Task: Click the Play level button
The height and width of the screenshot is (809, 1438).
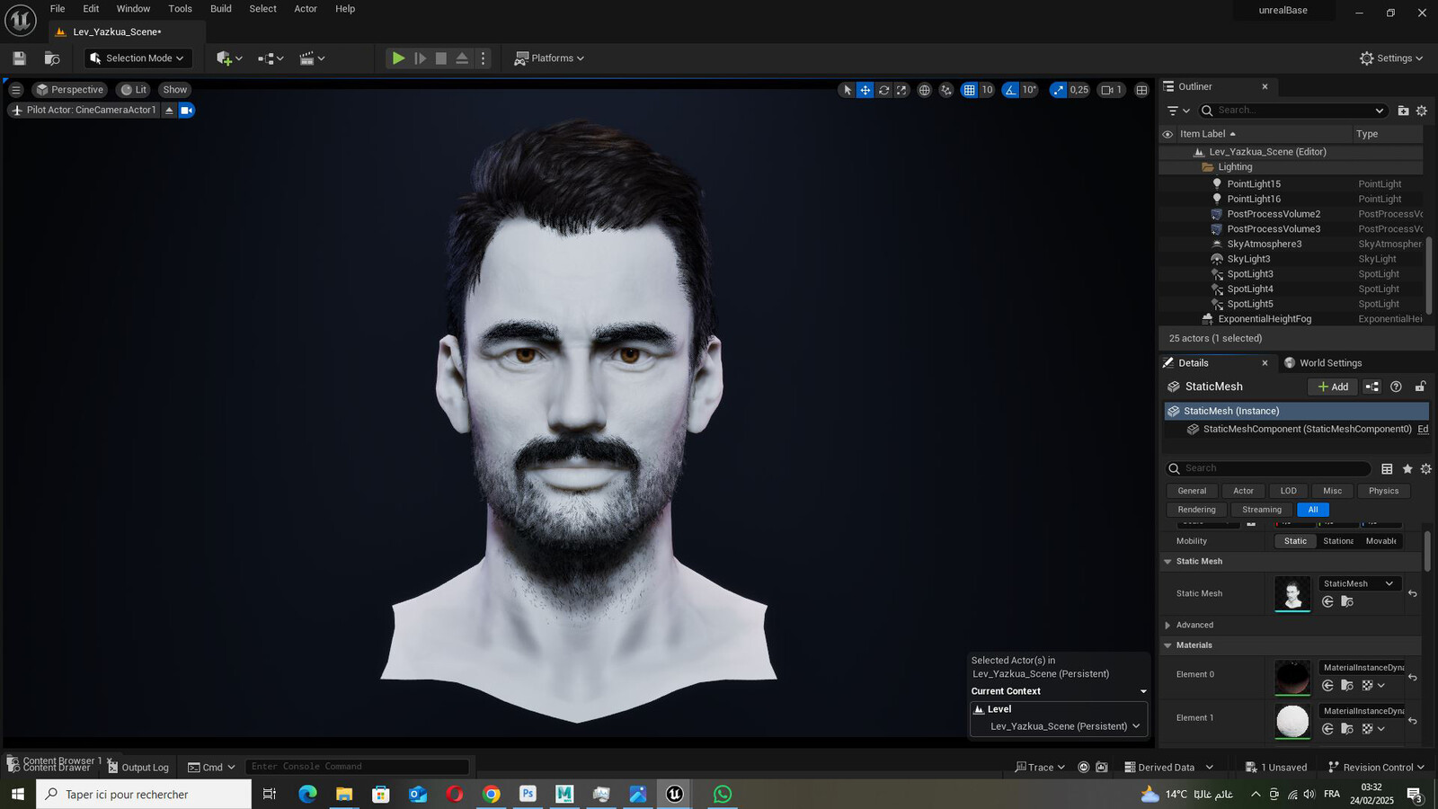Action: click(x=398, y=58)
